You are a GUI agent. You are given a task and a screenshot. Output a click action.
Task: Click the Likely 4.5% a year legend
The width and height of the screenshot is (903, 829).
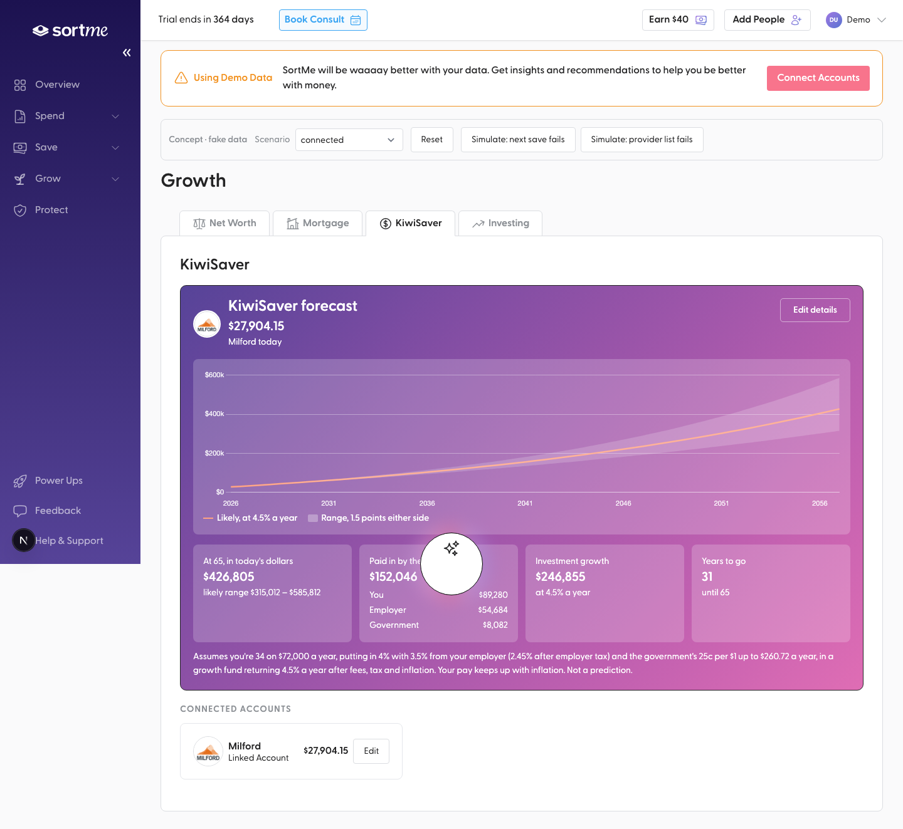(250, 518)
